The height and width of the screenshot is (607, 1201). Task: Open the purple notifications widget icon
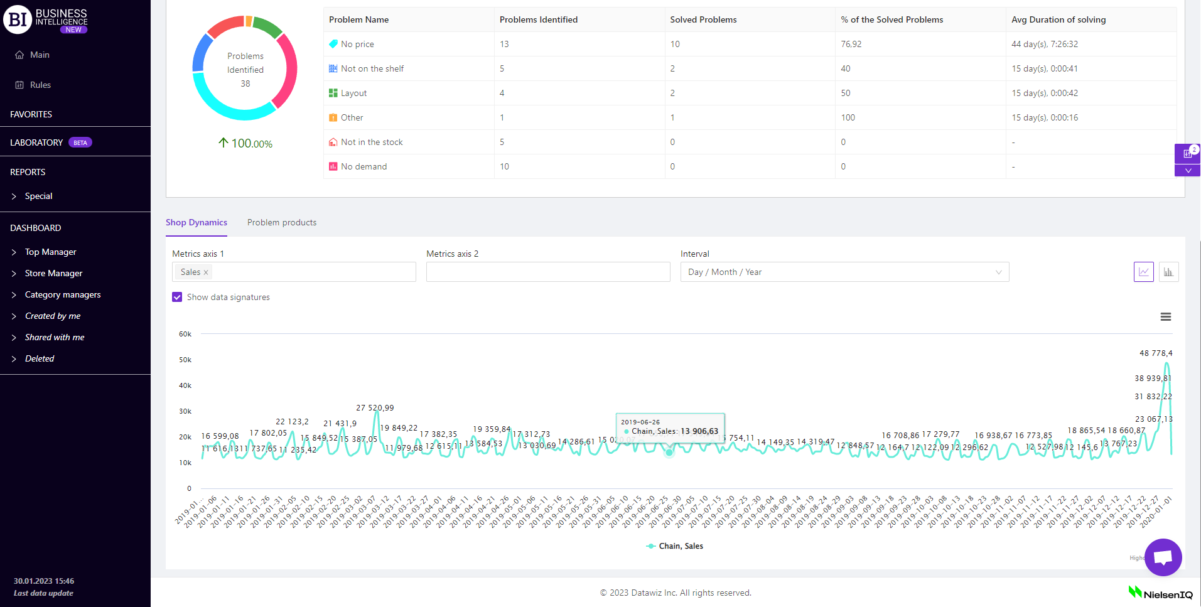pyautogui.click(x=1187, y=153)
